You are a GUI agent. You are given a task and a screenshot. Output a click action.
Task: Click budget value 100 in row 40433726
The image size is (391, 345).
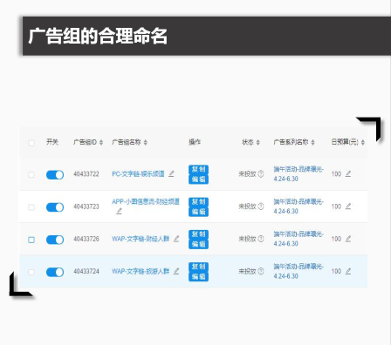[336, 239]
